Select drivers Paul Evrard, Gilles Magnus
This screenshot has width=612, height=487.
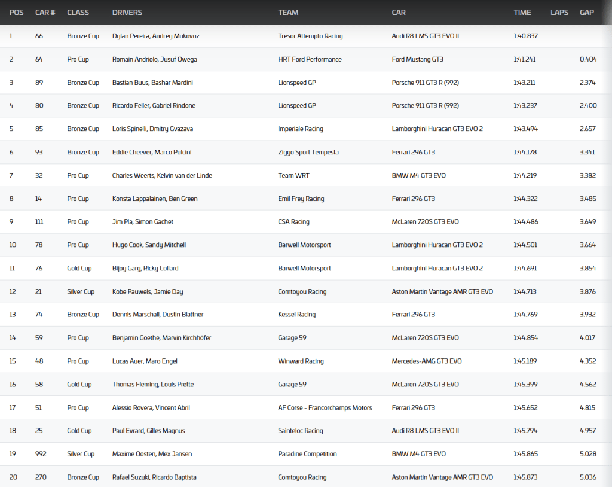click(x=149, y=431)
